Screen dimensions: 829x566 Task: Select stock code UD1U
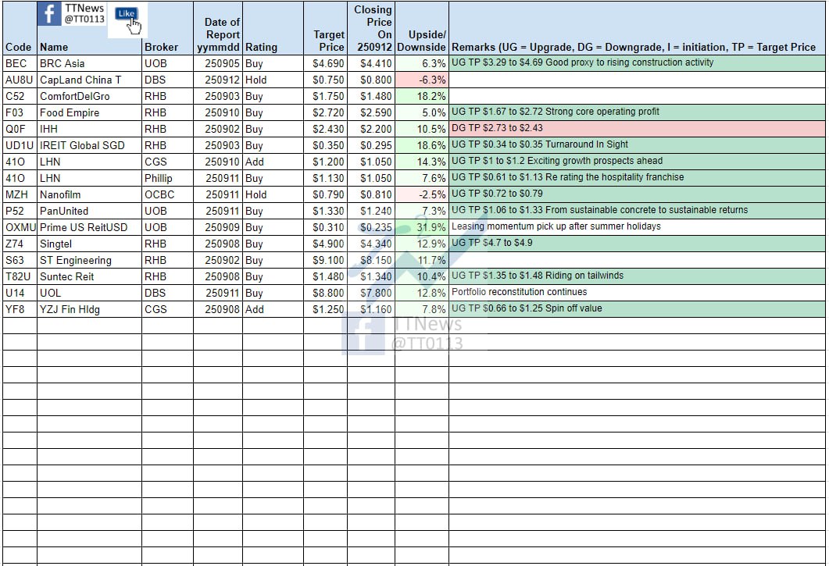[20, 145]
